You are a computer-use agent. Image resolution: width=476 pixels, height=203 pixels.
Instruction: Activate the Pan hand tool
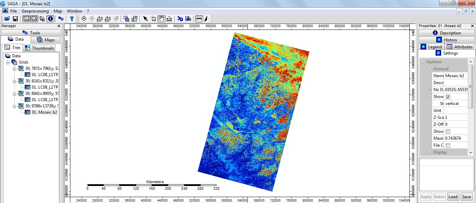(161, 19)
